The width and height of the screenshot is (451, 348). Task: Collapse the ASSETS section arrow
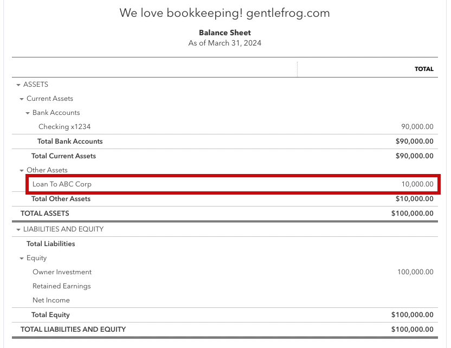pyautogui.click(x=18, y=85)
